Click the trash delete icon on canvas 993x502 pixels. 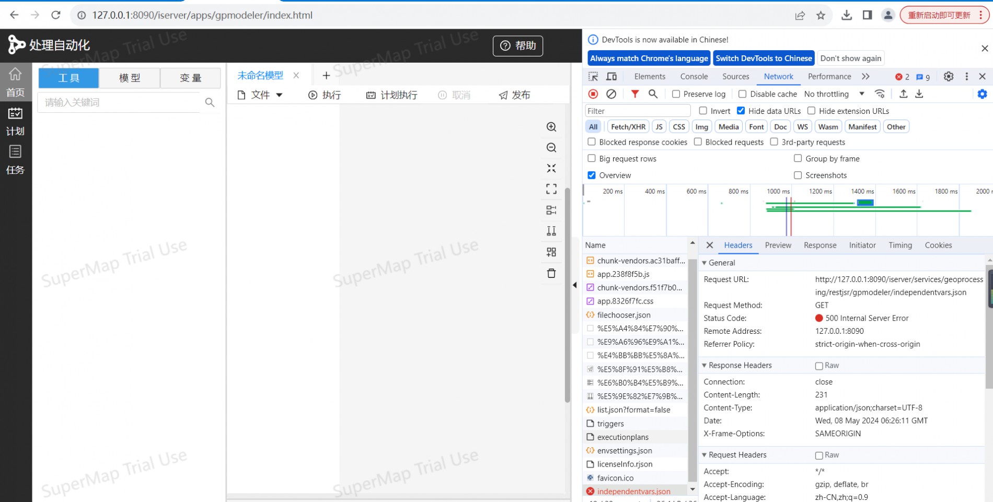coord(551,273)
